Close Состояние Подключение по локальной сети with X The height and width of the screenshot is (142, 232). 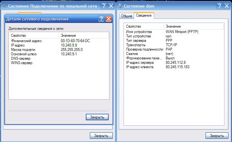pyautogui.click(x=111, y=6)
